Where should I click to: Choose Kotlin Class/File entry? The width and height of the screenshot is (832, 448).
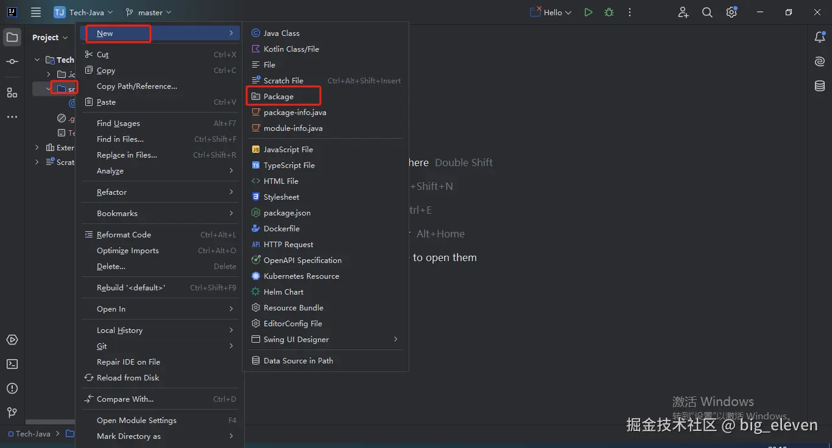[x=325, y=49]
